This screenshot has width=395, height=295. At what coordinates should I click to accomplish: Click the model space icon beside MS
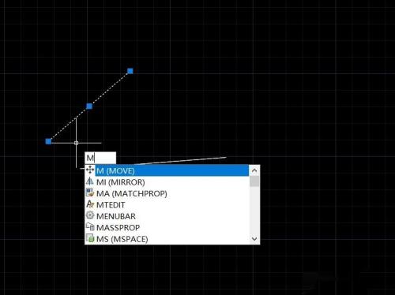(x=90, y=238)
